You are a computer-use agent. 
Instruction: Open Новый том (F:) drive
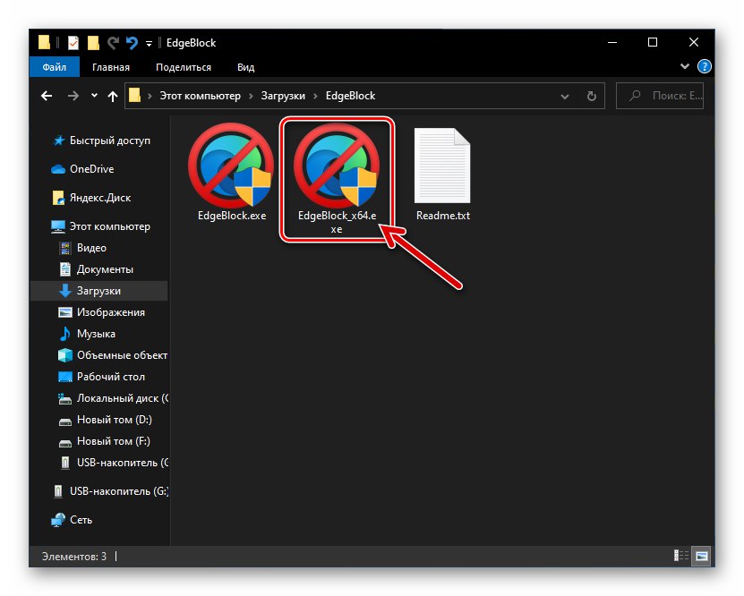104,441
